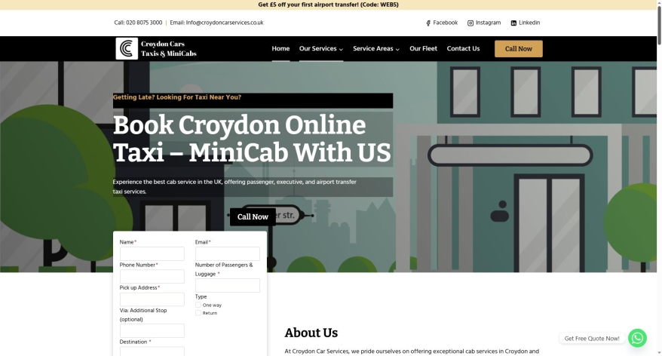Click the Linkedin text link

coord(529,23)
